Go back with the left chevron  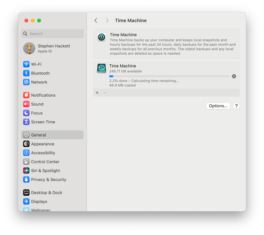click(96, 20)
